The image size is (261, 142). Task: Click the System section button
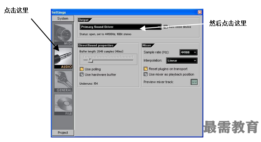(63, 19)
